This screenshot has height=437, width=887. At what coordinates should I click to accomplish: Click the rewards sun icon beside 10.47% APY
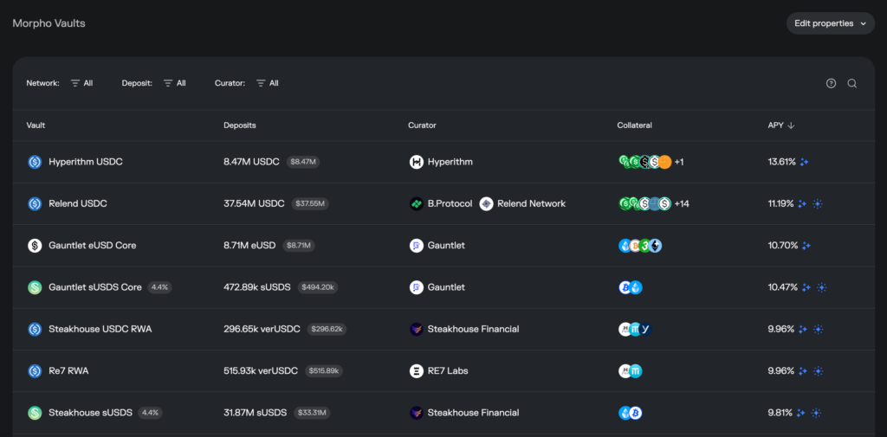tap(822, 287)
